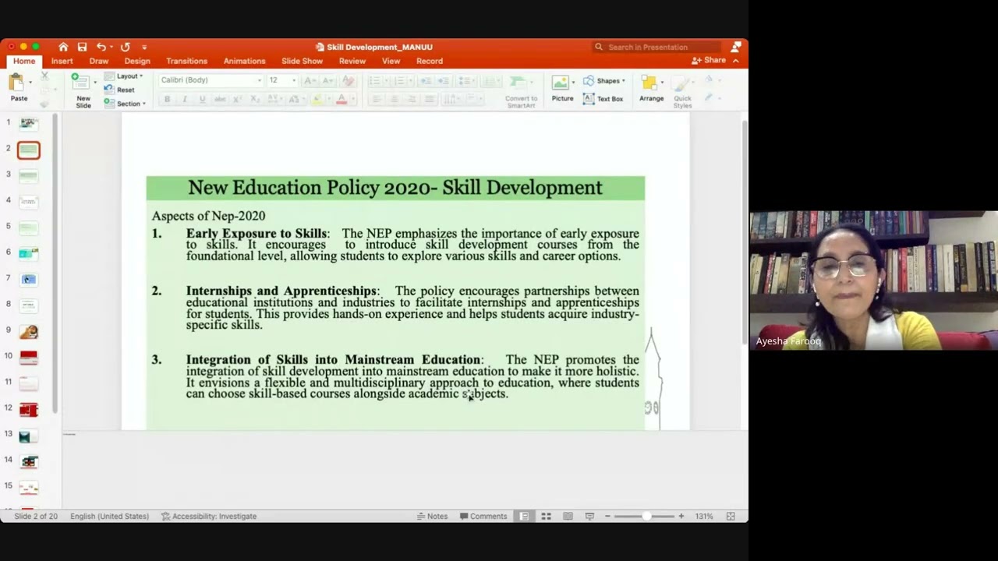Select slide 9 thumbnail
This screenshot has width=998, height=561.
(x=29, y=331)
